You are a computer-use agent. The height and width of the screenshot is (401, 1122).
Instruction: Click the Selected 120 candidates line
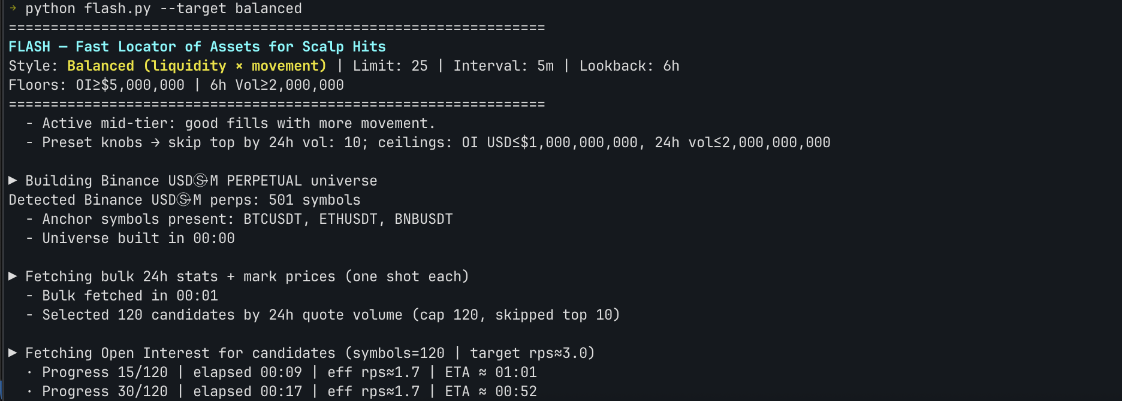[x=331, y=315]
